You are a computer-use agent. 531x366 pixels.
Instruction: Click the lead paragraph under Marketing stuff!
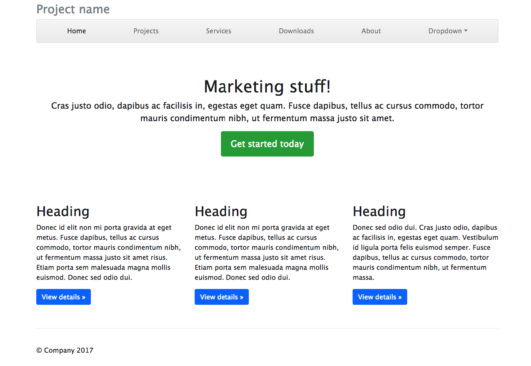click(x=267, y=112)
